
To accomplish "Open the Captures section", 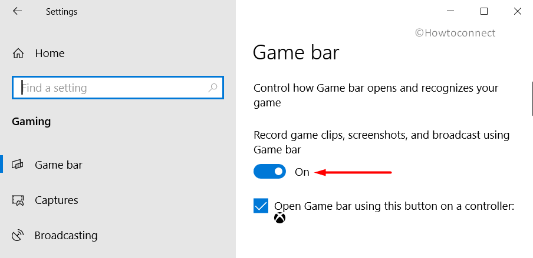I will pyautogui.click(x=57, y=200).
